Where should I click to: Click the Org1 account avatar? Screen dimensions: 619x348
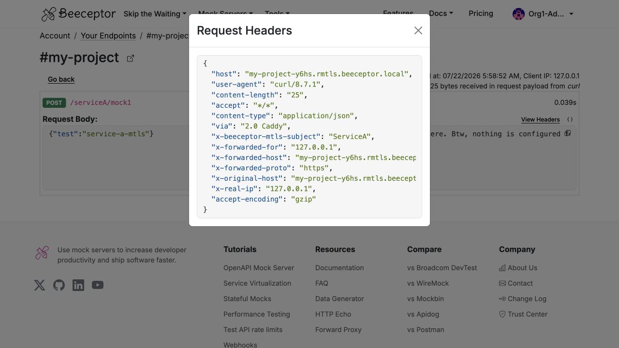[x=518, y=14]
